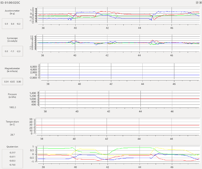Click the gyroscope values box 0.0 -1.1 -2.3
Screen dimensions: 202x169
pos(12,51)
